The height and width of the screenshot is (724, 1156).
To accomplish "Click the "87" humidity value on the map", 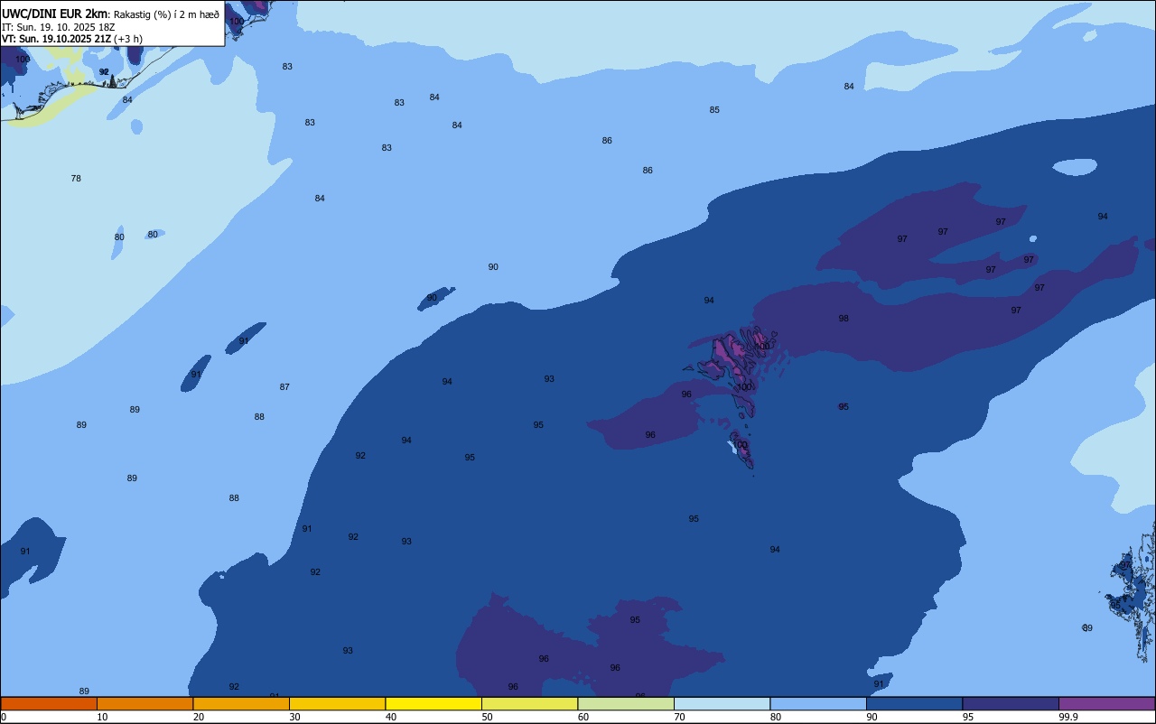I will click(x=284, y=387).
